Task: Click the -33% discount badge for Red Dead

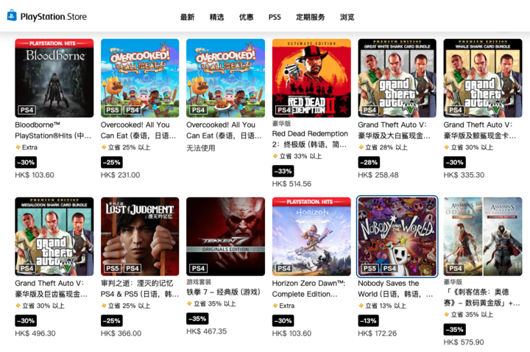Action: (283, 171)
